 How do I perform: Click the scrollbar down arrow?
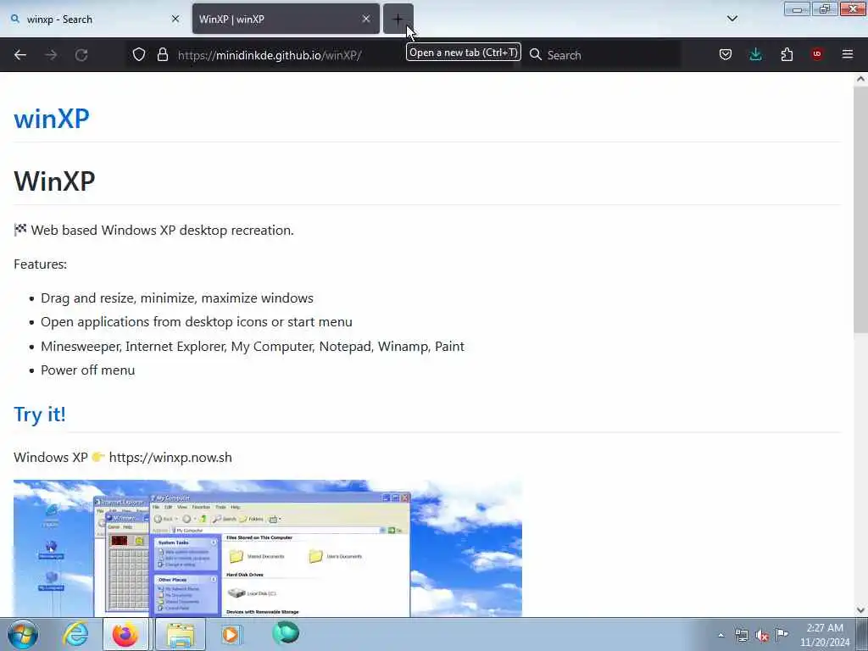[860, 610]
